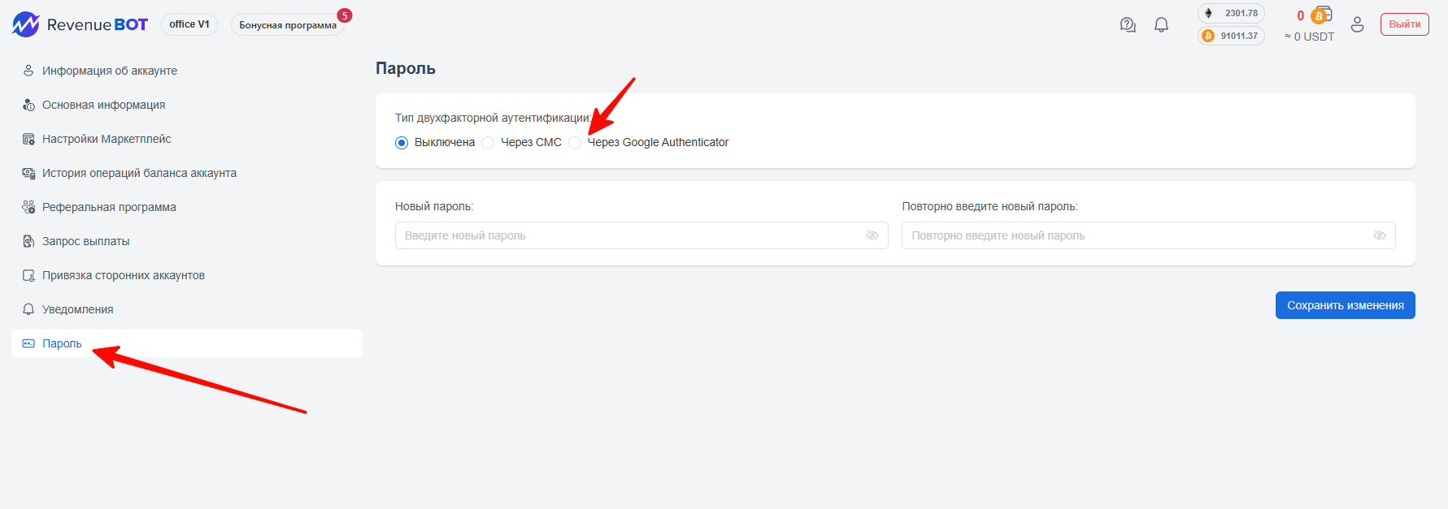This screenshot has width=1448, height=509.
Task: Click the password key icon in sidebar
Action: click(x=28, y=343)
